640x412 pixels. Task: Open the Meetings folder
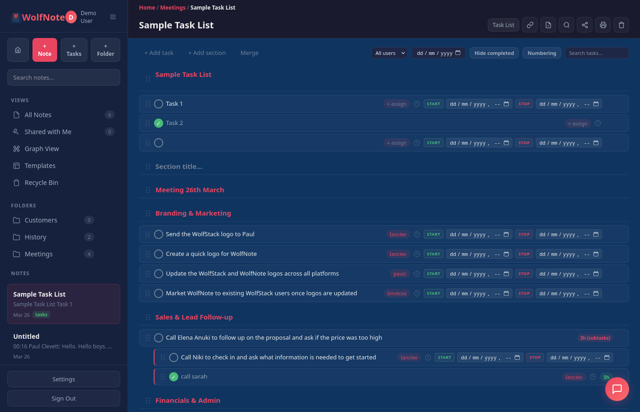[x=64, y=254]
